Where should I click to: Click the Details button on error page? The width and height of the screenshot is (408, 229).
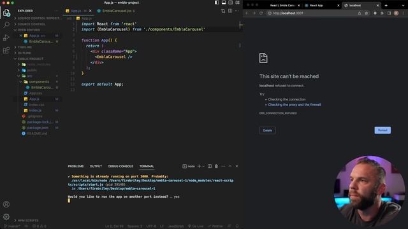(268, 130)
